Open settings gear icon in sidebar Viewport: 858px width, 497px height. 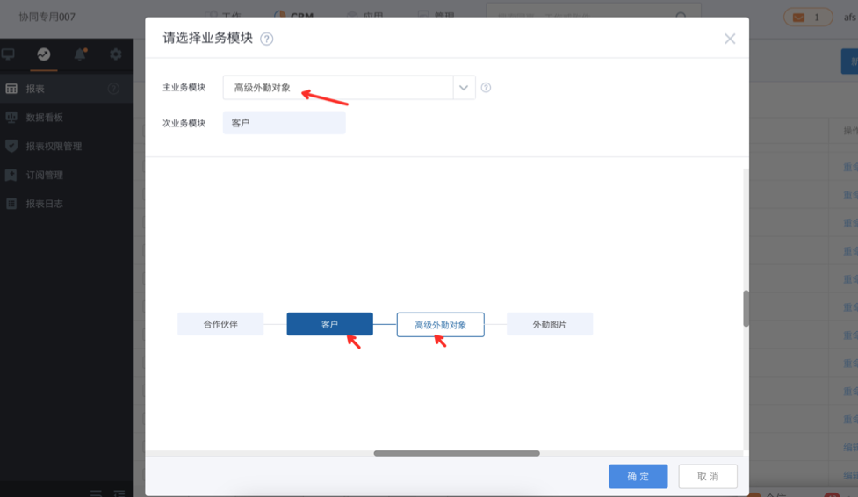tap(115, 54)
